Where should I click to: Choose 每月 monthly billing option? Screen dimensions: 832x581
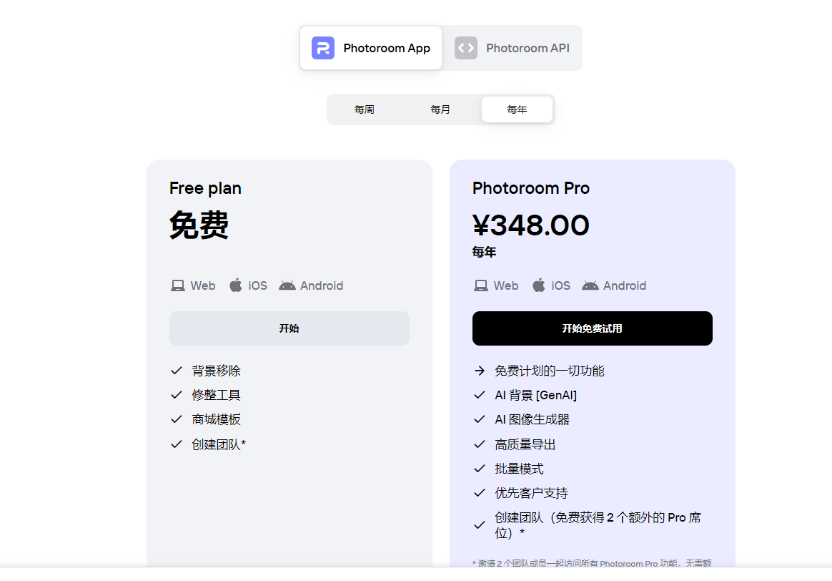click(440, 109)
